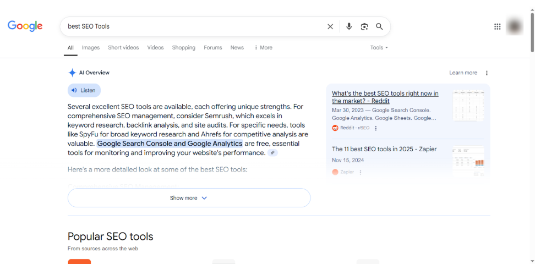This screenshot has height=264, width=535.
Task: Click 'From sources across the web' text
Action: click(103, 249)
